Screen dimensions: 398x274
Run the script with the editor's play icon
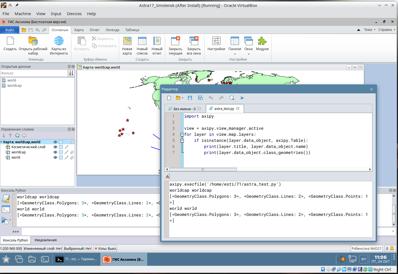[x=242, y=98]
